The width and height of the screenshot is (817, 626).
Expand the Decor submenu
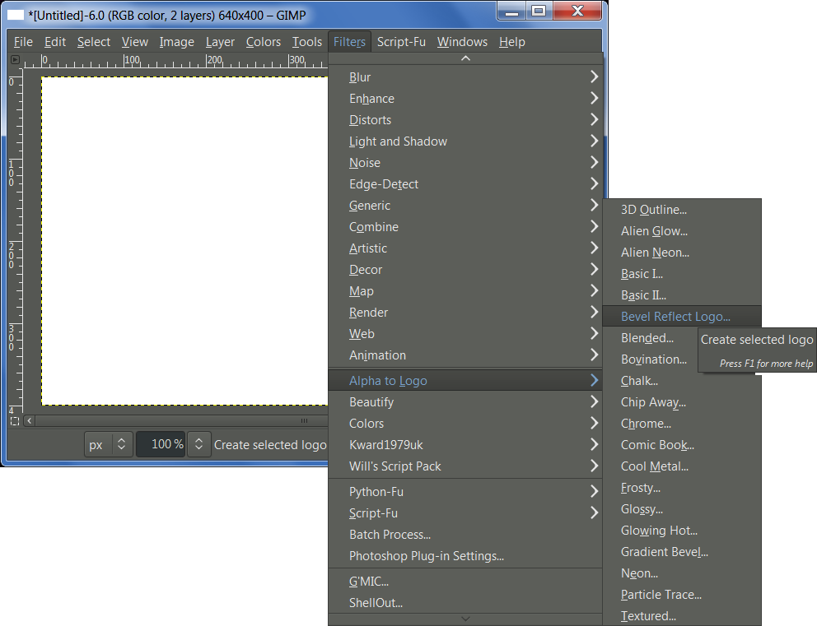pos(465,270)
